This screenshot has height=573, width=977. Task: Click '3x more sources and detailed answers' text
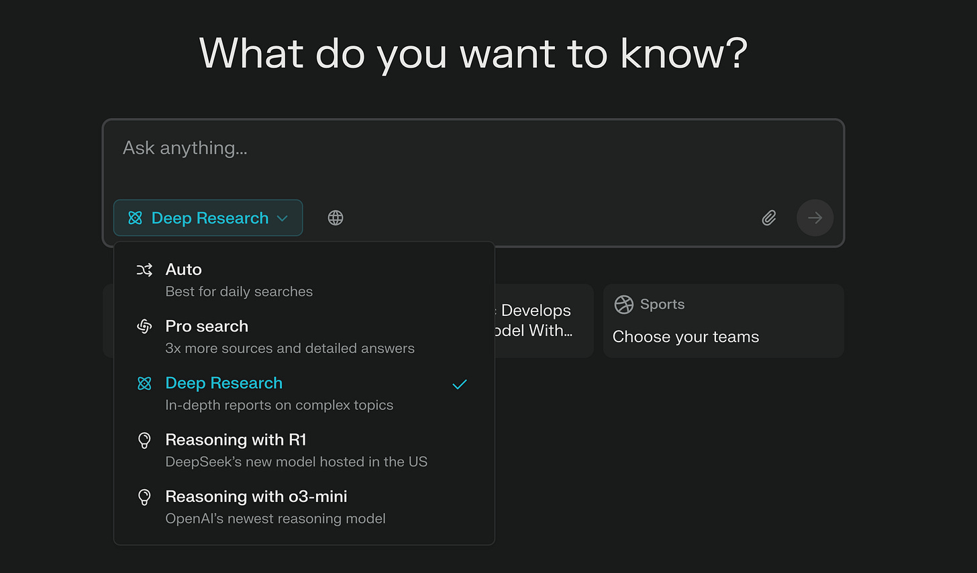[x=290, y=348]
